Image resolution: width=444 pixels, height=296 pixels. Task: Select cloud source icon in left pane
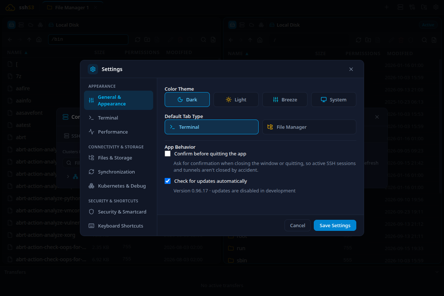(x=31, y=25)
